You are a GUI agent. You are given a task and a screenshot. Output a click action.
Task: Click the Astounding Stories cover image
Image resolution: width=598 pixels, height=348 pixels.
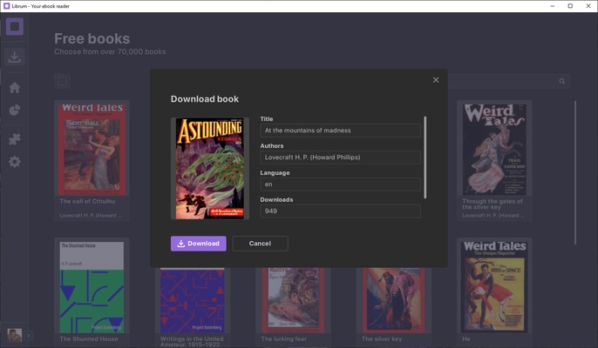click(210, 168)
